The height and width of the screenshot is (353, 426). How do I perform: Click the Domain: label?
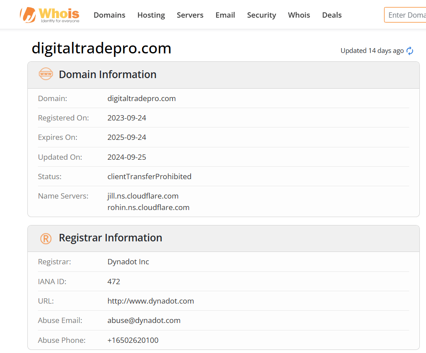[53, 98]
